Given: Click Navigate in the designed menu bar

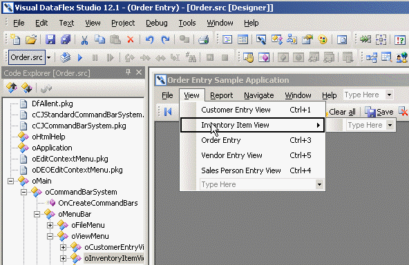Looking at the screenshot, I should (x=259, y=95).
